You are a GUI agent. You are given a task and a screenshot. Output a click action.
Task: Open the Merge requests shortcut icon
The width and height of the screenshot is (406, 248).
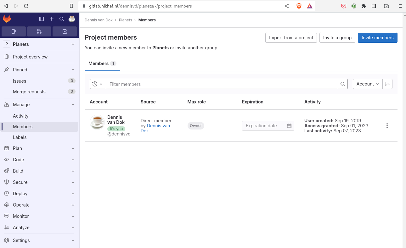point(39,31)
